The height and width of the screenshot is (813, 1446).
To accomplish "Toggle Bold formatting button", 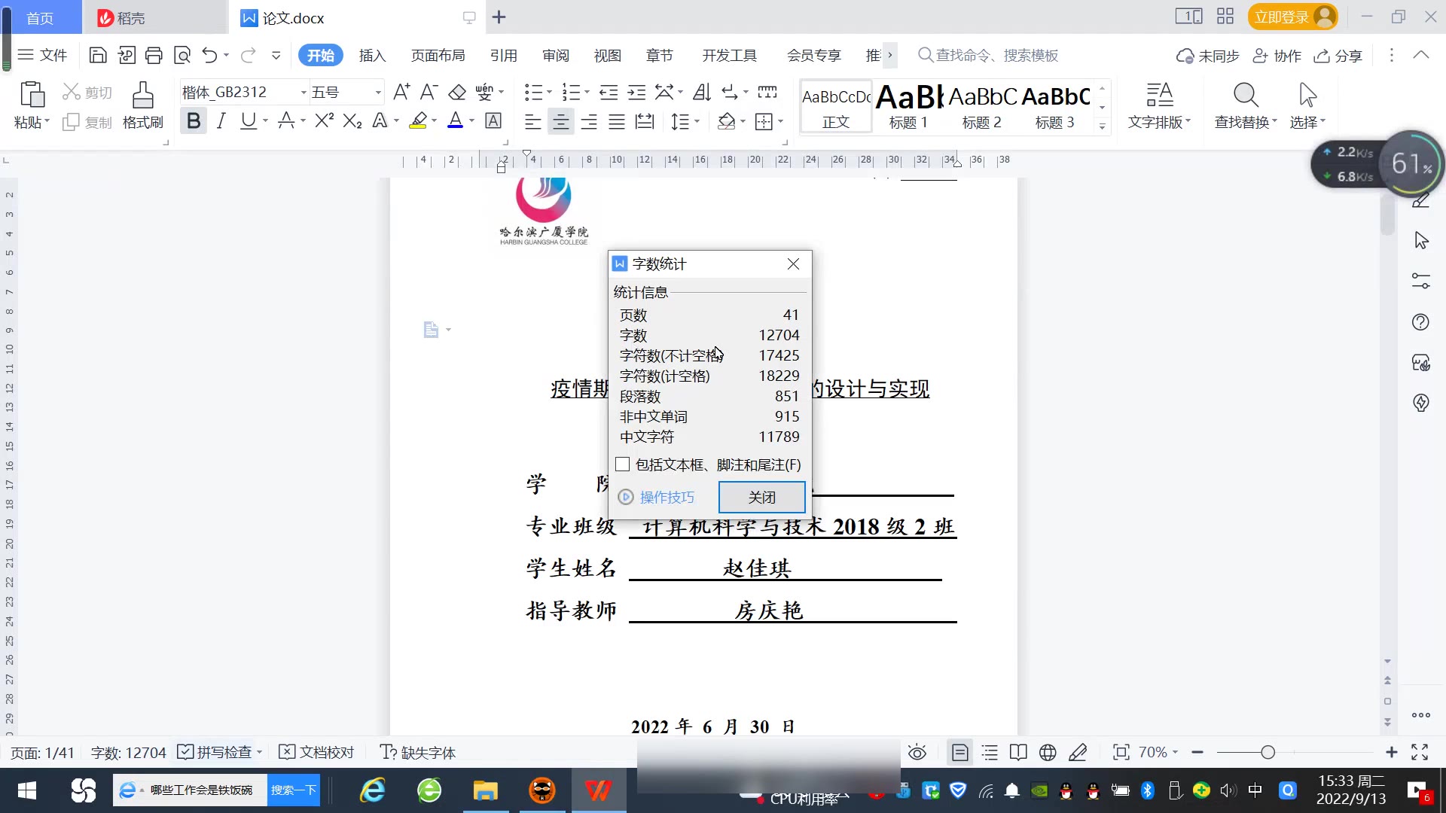I will coord(194,121).
